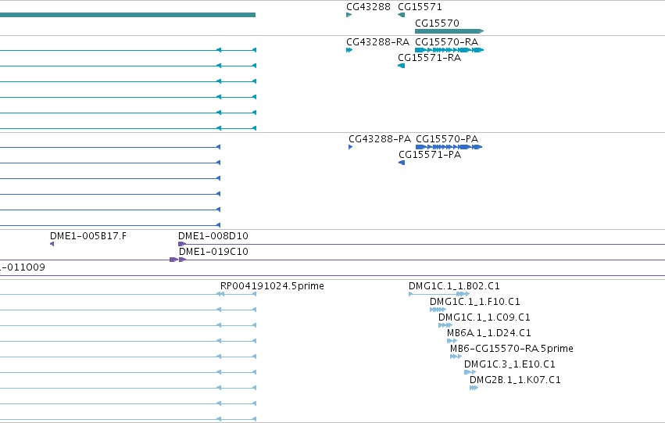665x423 pixels.
Task: Select the CG15571-PA arrow glyph
Action: click(x=402, y=163)
